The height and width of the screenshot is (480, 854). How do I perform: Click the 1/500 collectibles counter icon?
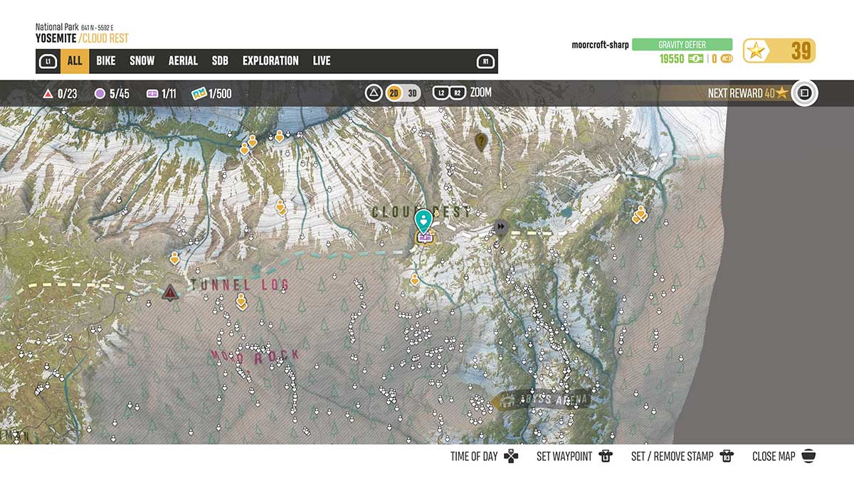tap(199, 93)
